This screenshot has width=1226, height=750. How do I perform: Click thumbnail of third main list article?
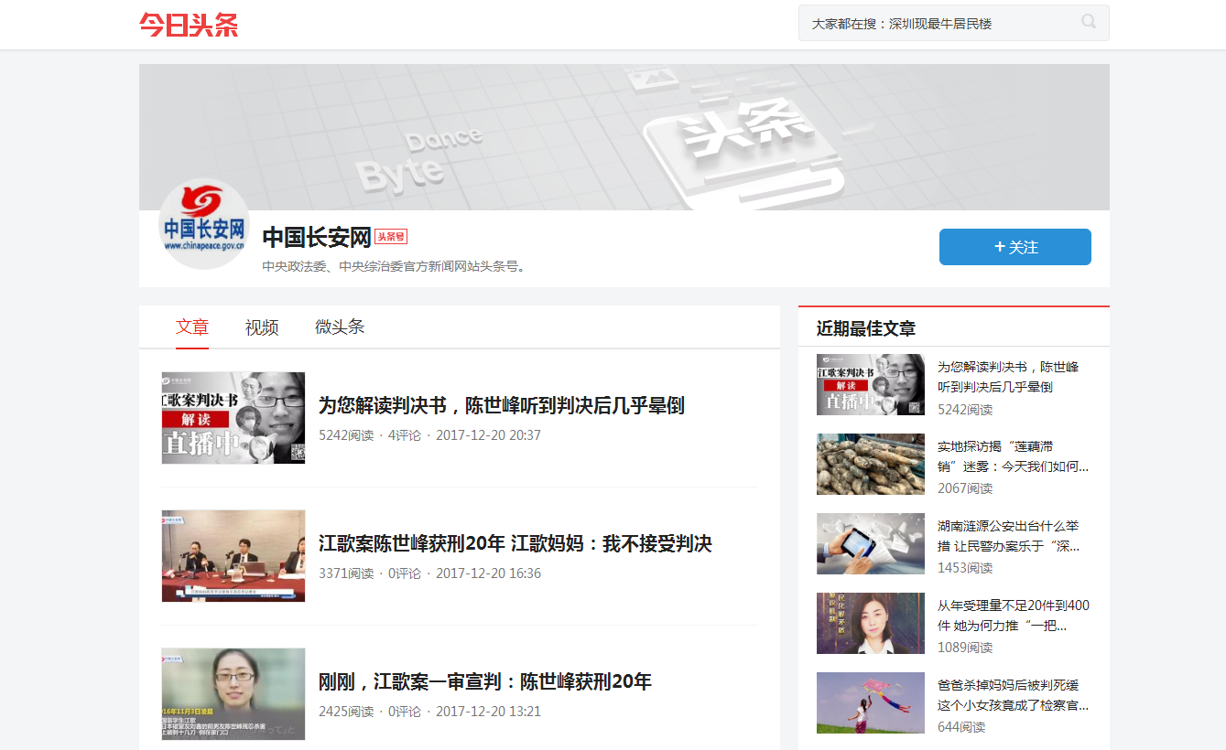click(233, 694)
